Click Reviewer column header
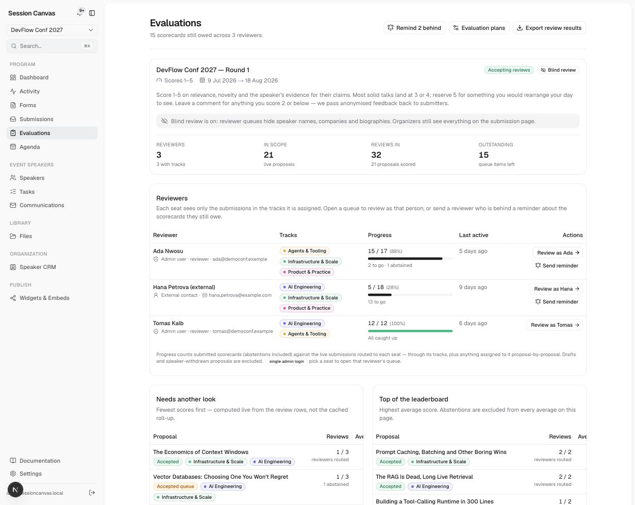Viewport: 635px width, 505px height. tap(165, 235)
